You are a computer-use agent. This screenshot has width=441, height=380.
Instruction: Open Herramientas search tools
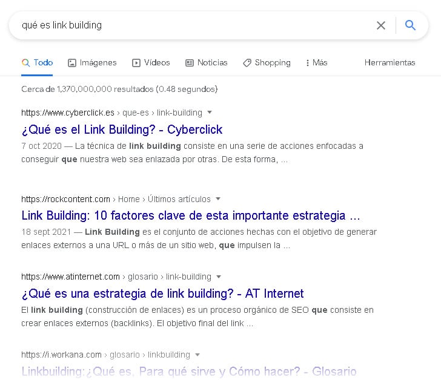coord(390,63)
